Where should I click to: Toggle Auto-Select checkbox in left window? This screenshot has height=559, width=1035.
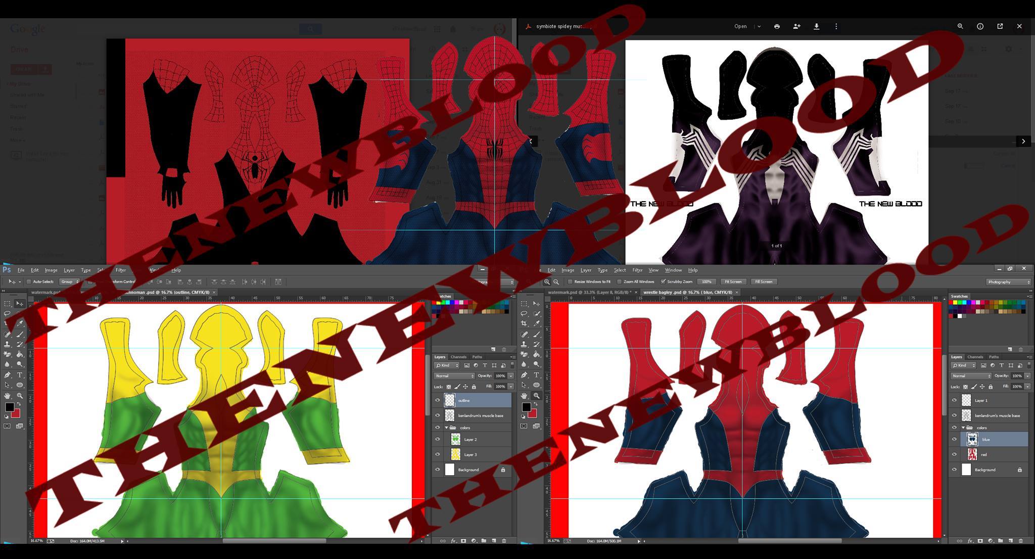pos(29,282)
